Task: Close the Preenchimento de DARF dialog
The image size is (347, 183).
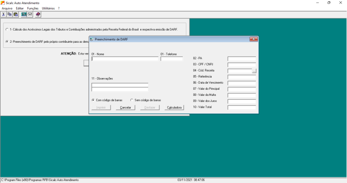Action: 254,39
